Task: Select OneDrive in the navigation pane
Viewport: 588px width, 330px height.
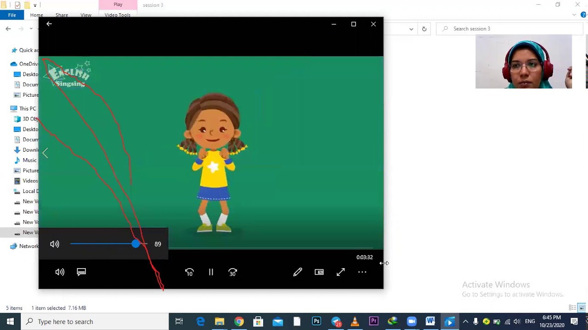Action: tap(24, 64)
